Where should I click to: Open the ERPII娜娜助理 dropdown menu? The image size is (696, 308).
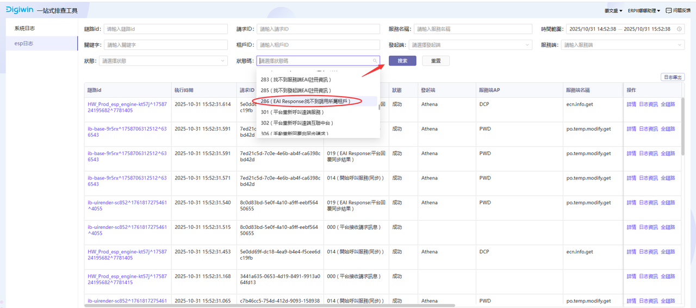(644, 10)
